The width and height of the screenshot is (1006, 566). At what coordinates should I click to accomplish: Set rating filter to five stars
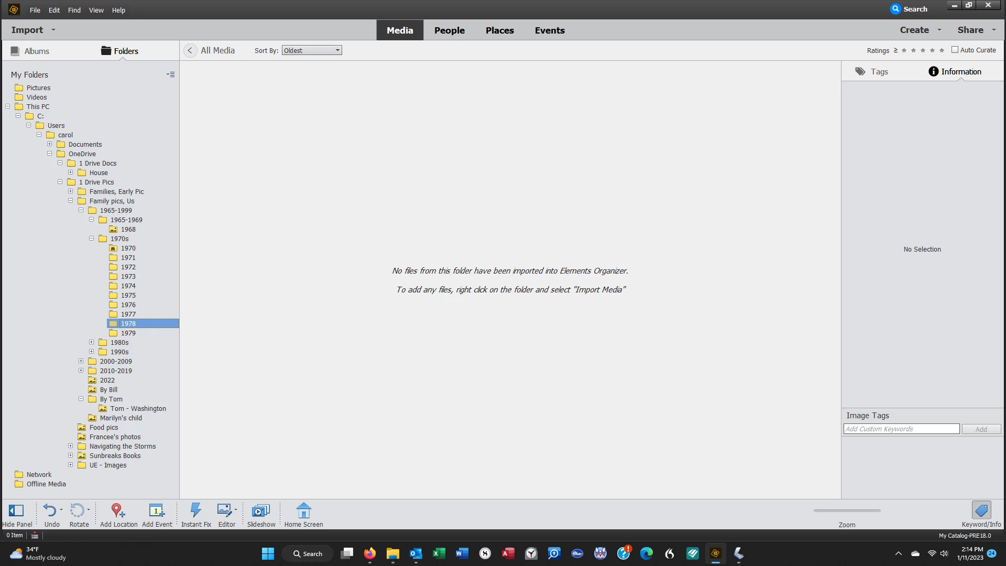click(942, 50)
